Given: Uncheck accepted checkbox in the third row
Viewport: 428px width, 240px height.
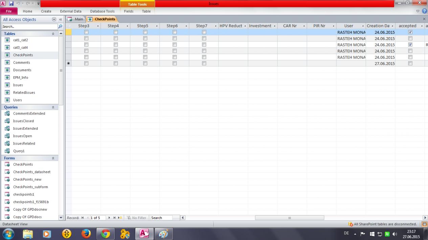Looking at the screenshot, I should coord(410,45).
